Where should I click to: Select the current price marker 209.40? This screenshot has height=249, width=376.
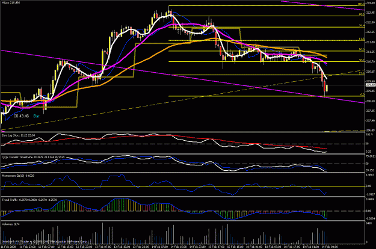370,85
